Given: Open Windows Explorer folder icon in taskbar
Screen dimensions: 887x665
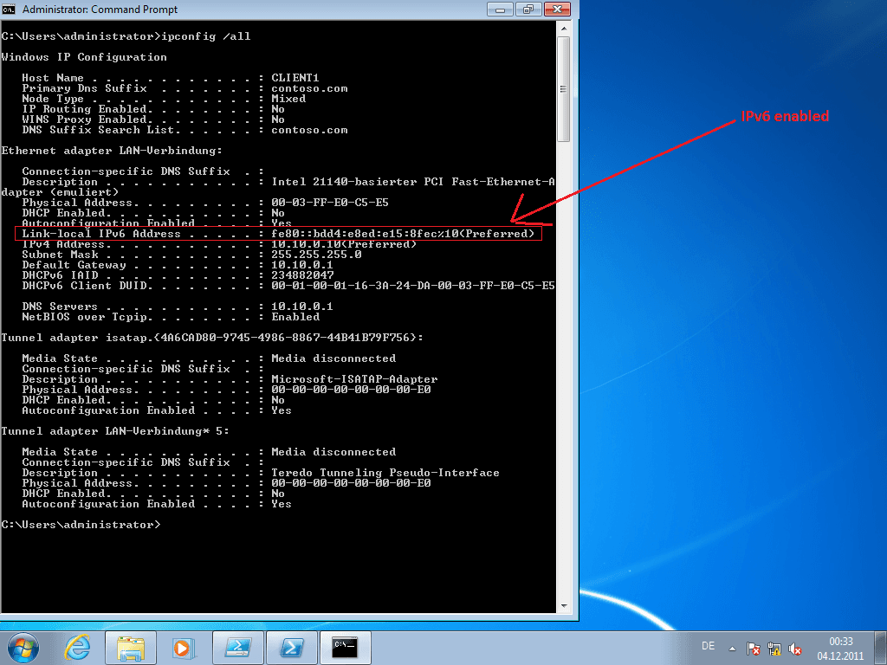Looking at the screenshot, I should 131,647.
